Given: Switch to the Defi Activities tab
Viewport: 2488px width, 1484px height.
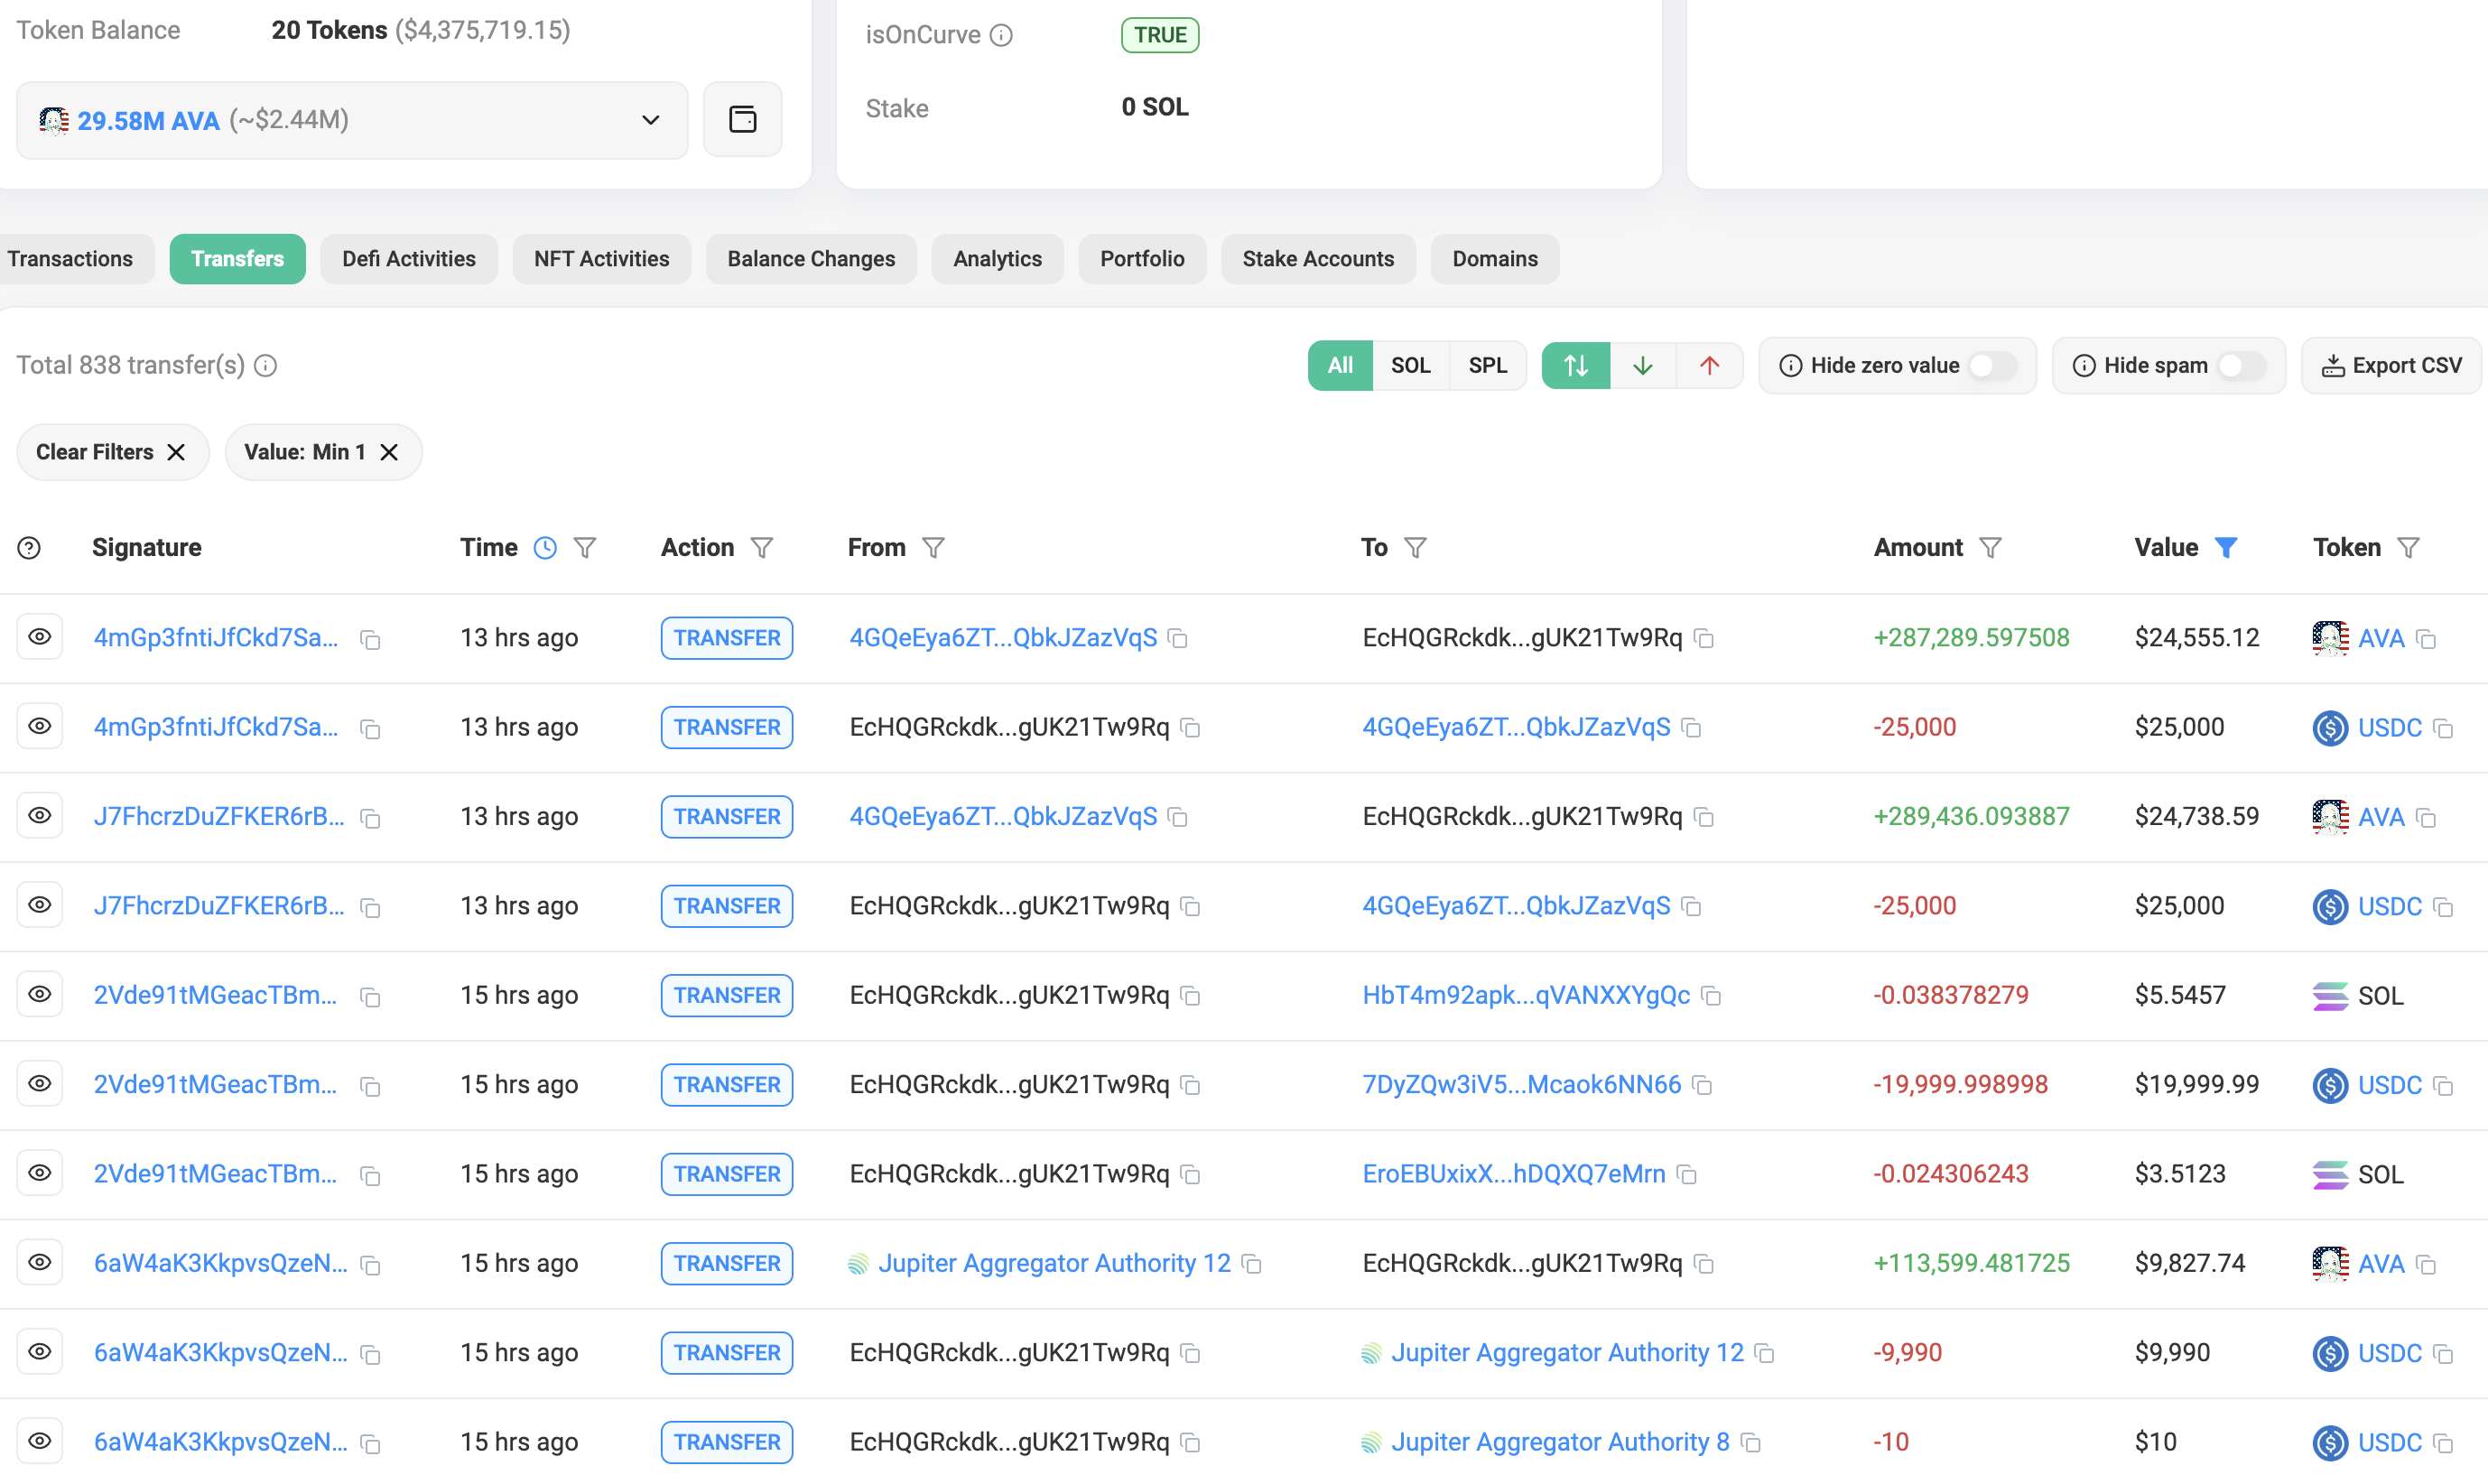Looking at the screenshot, I should pos(409,259).
